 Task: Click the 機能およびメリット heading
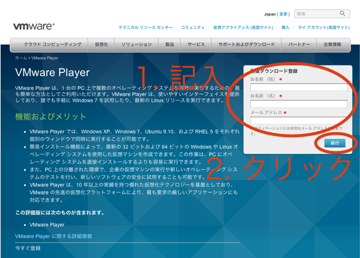click(50, 117)
